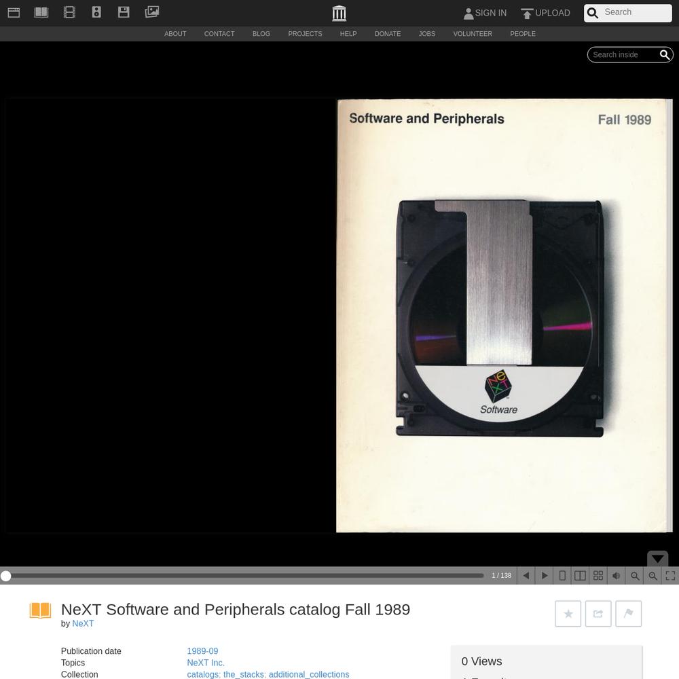
Task: Open the CONTACT menu item
Action: 219,34
